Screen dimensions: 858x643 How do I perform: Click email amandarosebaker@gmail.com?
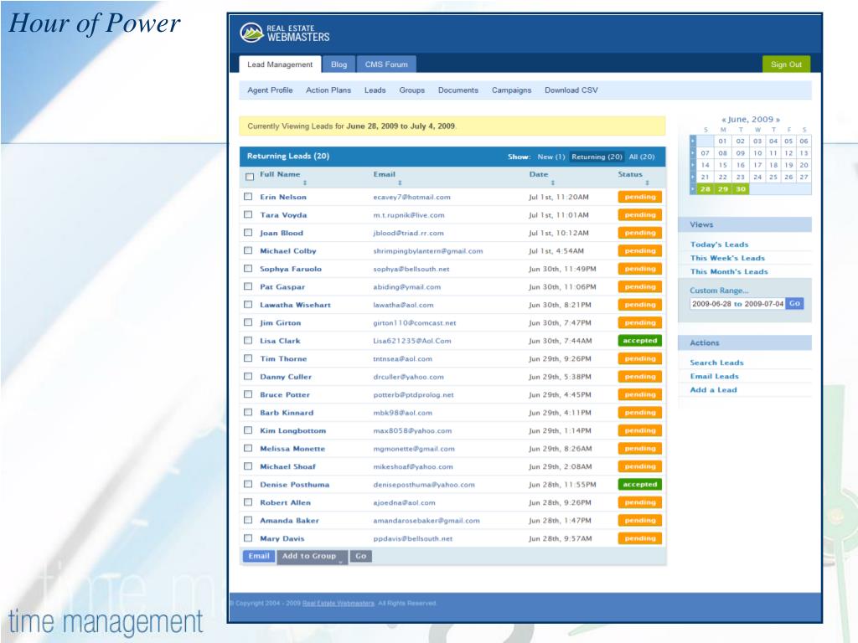(x=426, y=521)
